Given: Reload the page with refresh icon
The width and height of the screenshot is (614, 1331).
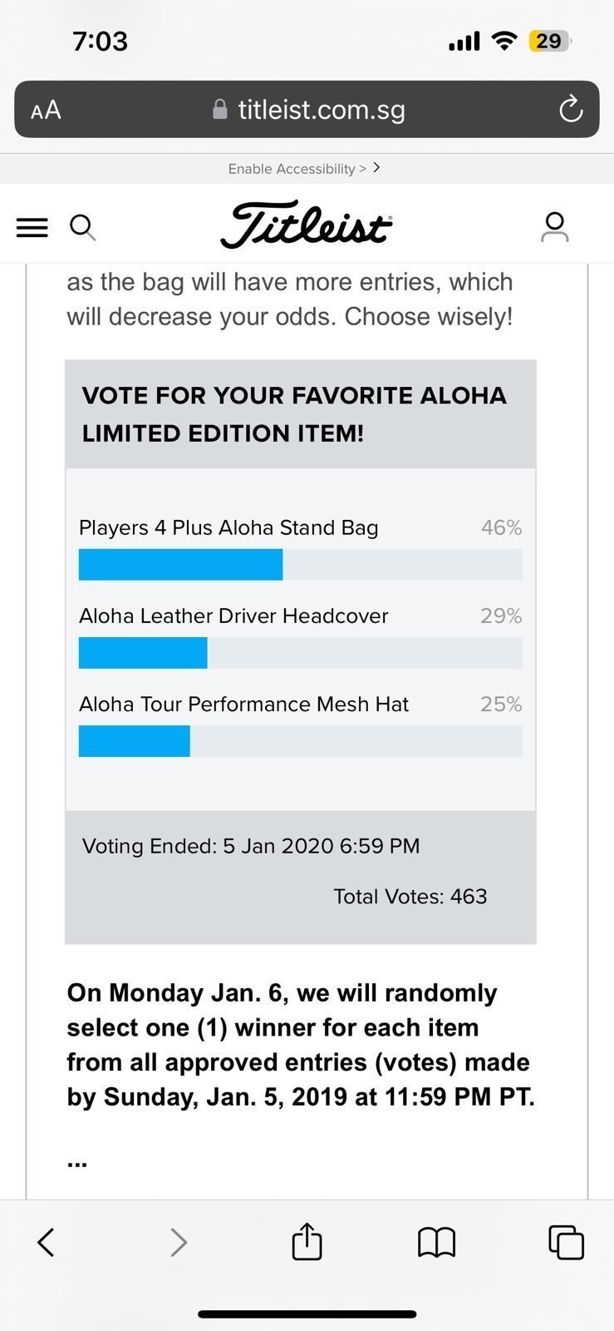Looking at the screenshot, I should [x=571, y=109].
